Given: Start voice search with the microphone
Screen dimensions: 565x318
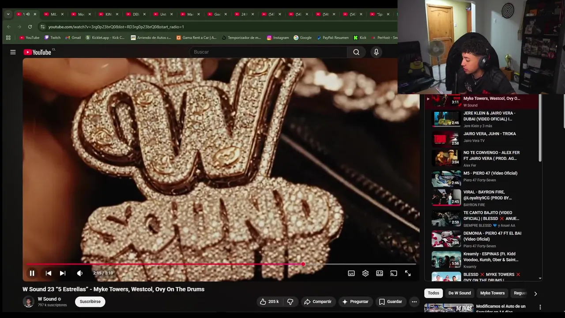Looking at the screenshot, I should tap(376, 52).
